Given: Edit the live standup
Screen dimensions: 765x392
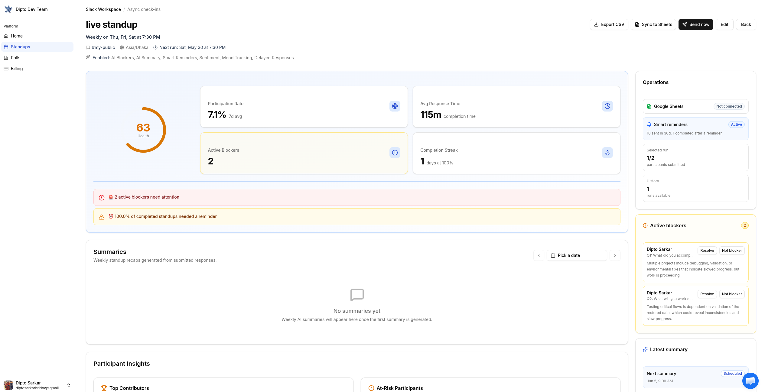Looking at the screenshot, I should 724,24.
